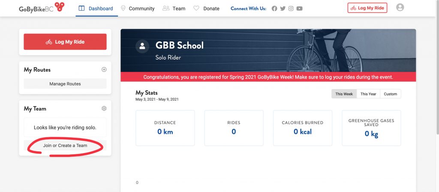The image size is (439, 192).
Task: Click Join or Create a Team
Action: pyautogui.click(x=65, y=145)
